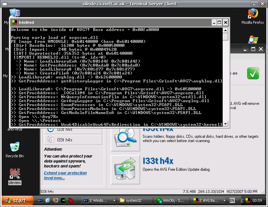Click the 'Open \\.\Protect' console line

click(x=36, y=121)
